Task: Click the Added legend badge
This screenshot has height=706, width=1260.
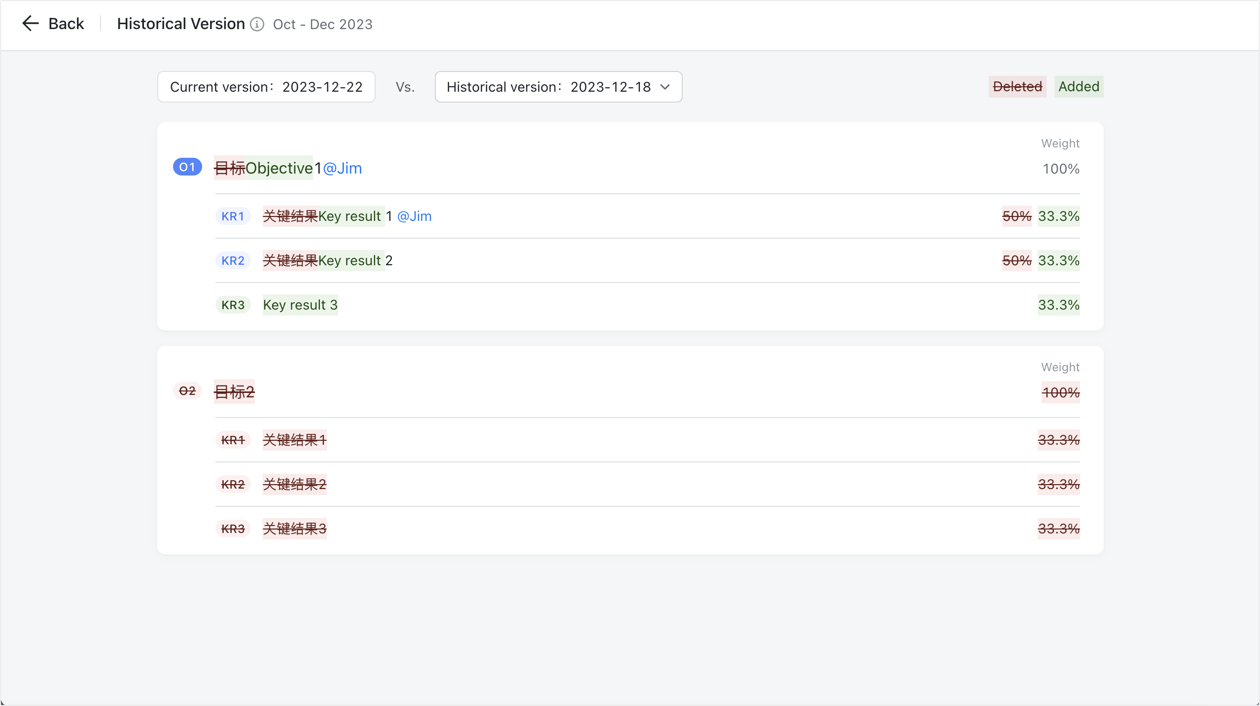Action: [x=1078, y=87]
